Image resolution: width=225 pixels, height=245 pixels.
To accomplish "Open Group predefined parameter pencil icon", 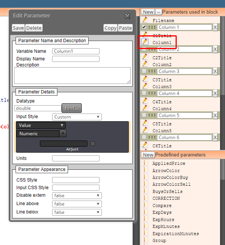I will 145,240.
